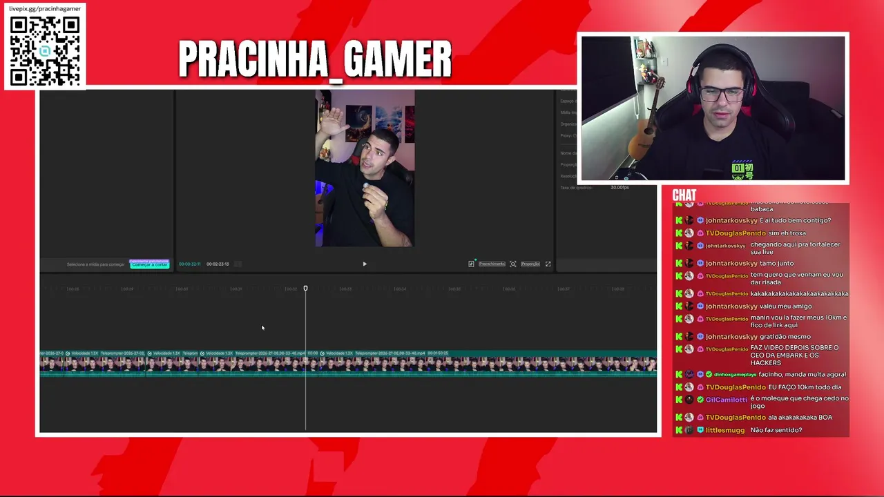Click 'Selecione a mídia para começar' text

[95, 264]
